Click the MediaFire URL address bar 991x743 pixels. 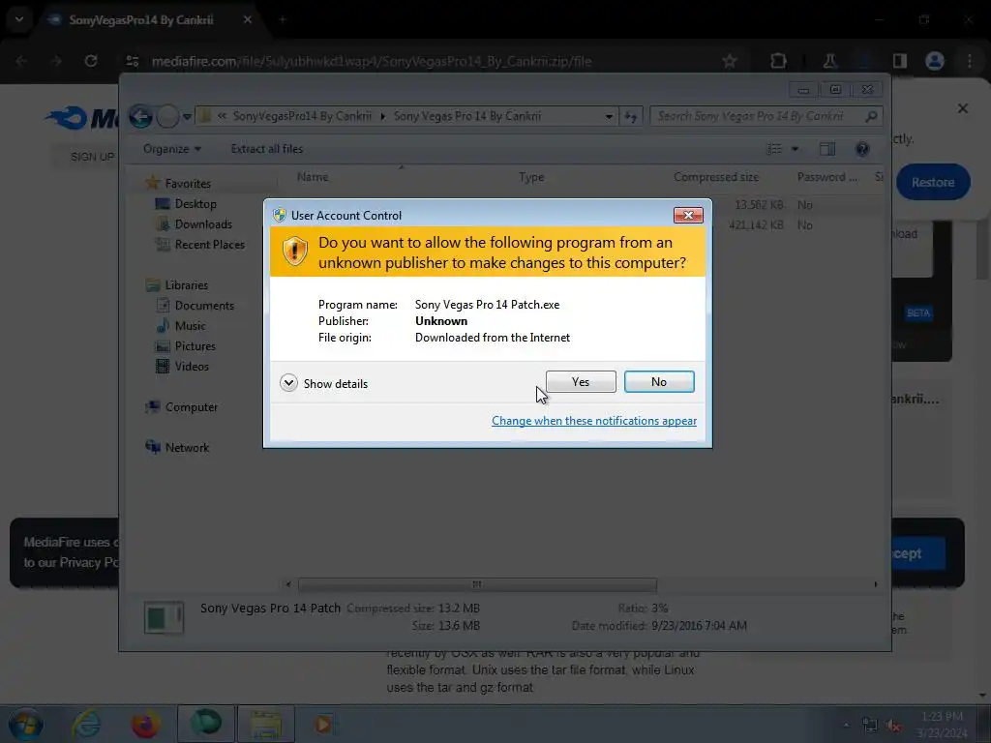tap(372, 61)
